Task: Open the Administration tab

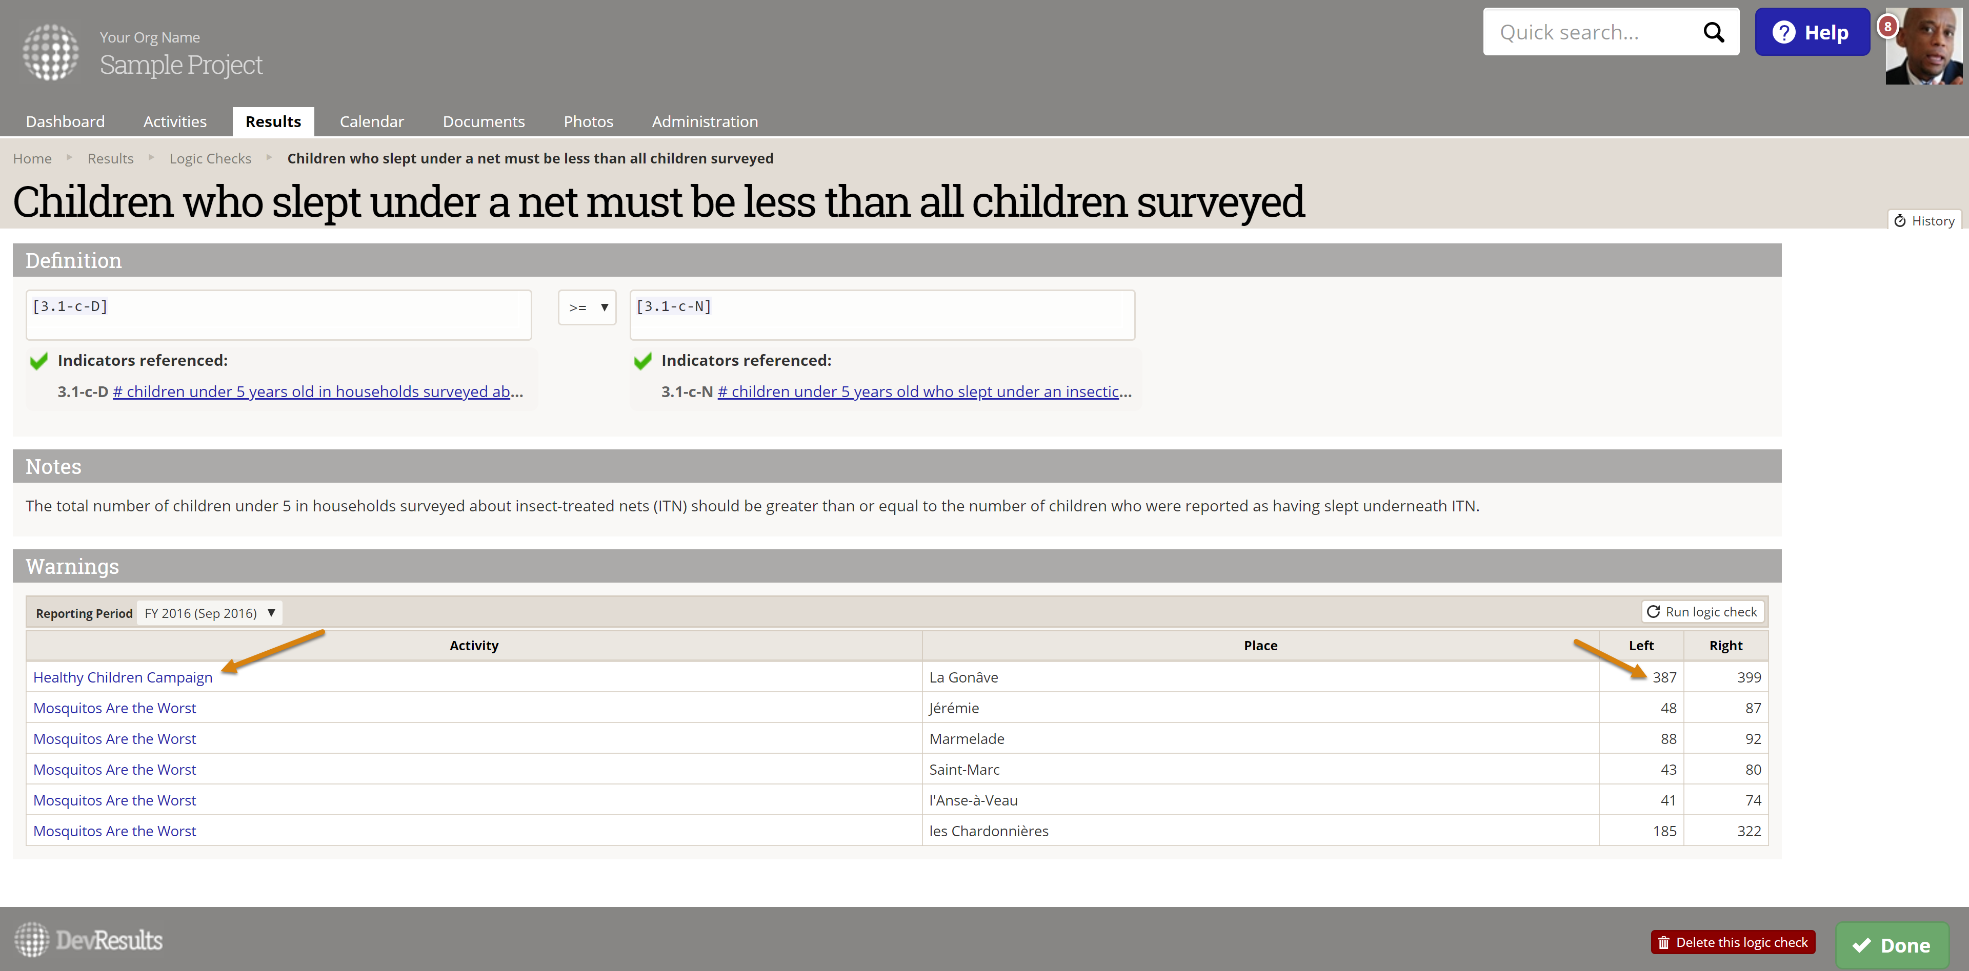Action: click(704, 121)
